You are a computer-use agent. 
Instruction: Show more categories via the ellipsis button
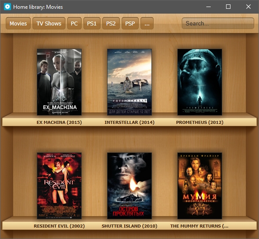tap(147, 23)
